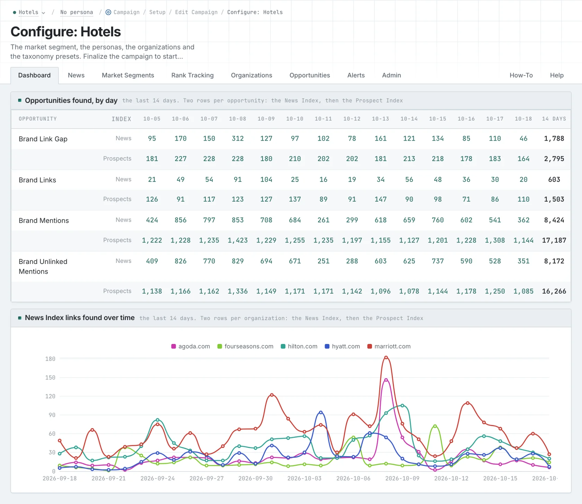582x504 pixels.
Task: Click the 10-08 column header
Action: click(238, 119)
